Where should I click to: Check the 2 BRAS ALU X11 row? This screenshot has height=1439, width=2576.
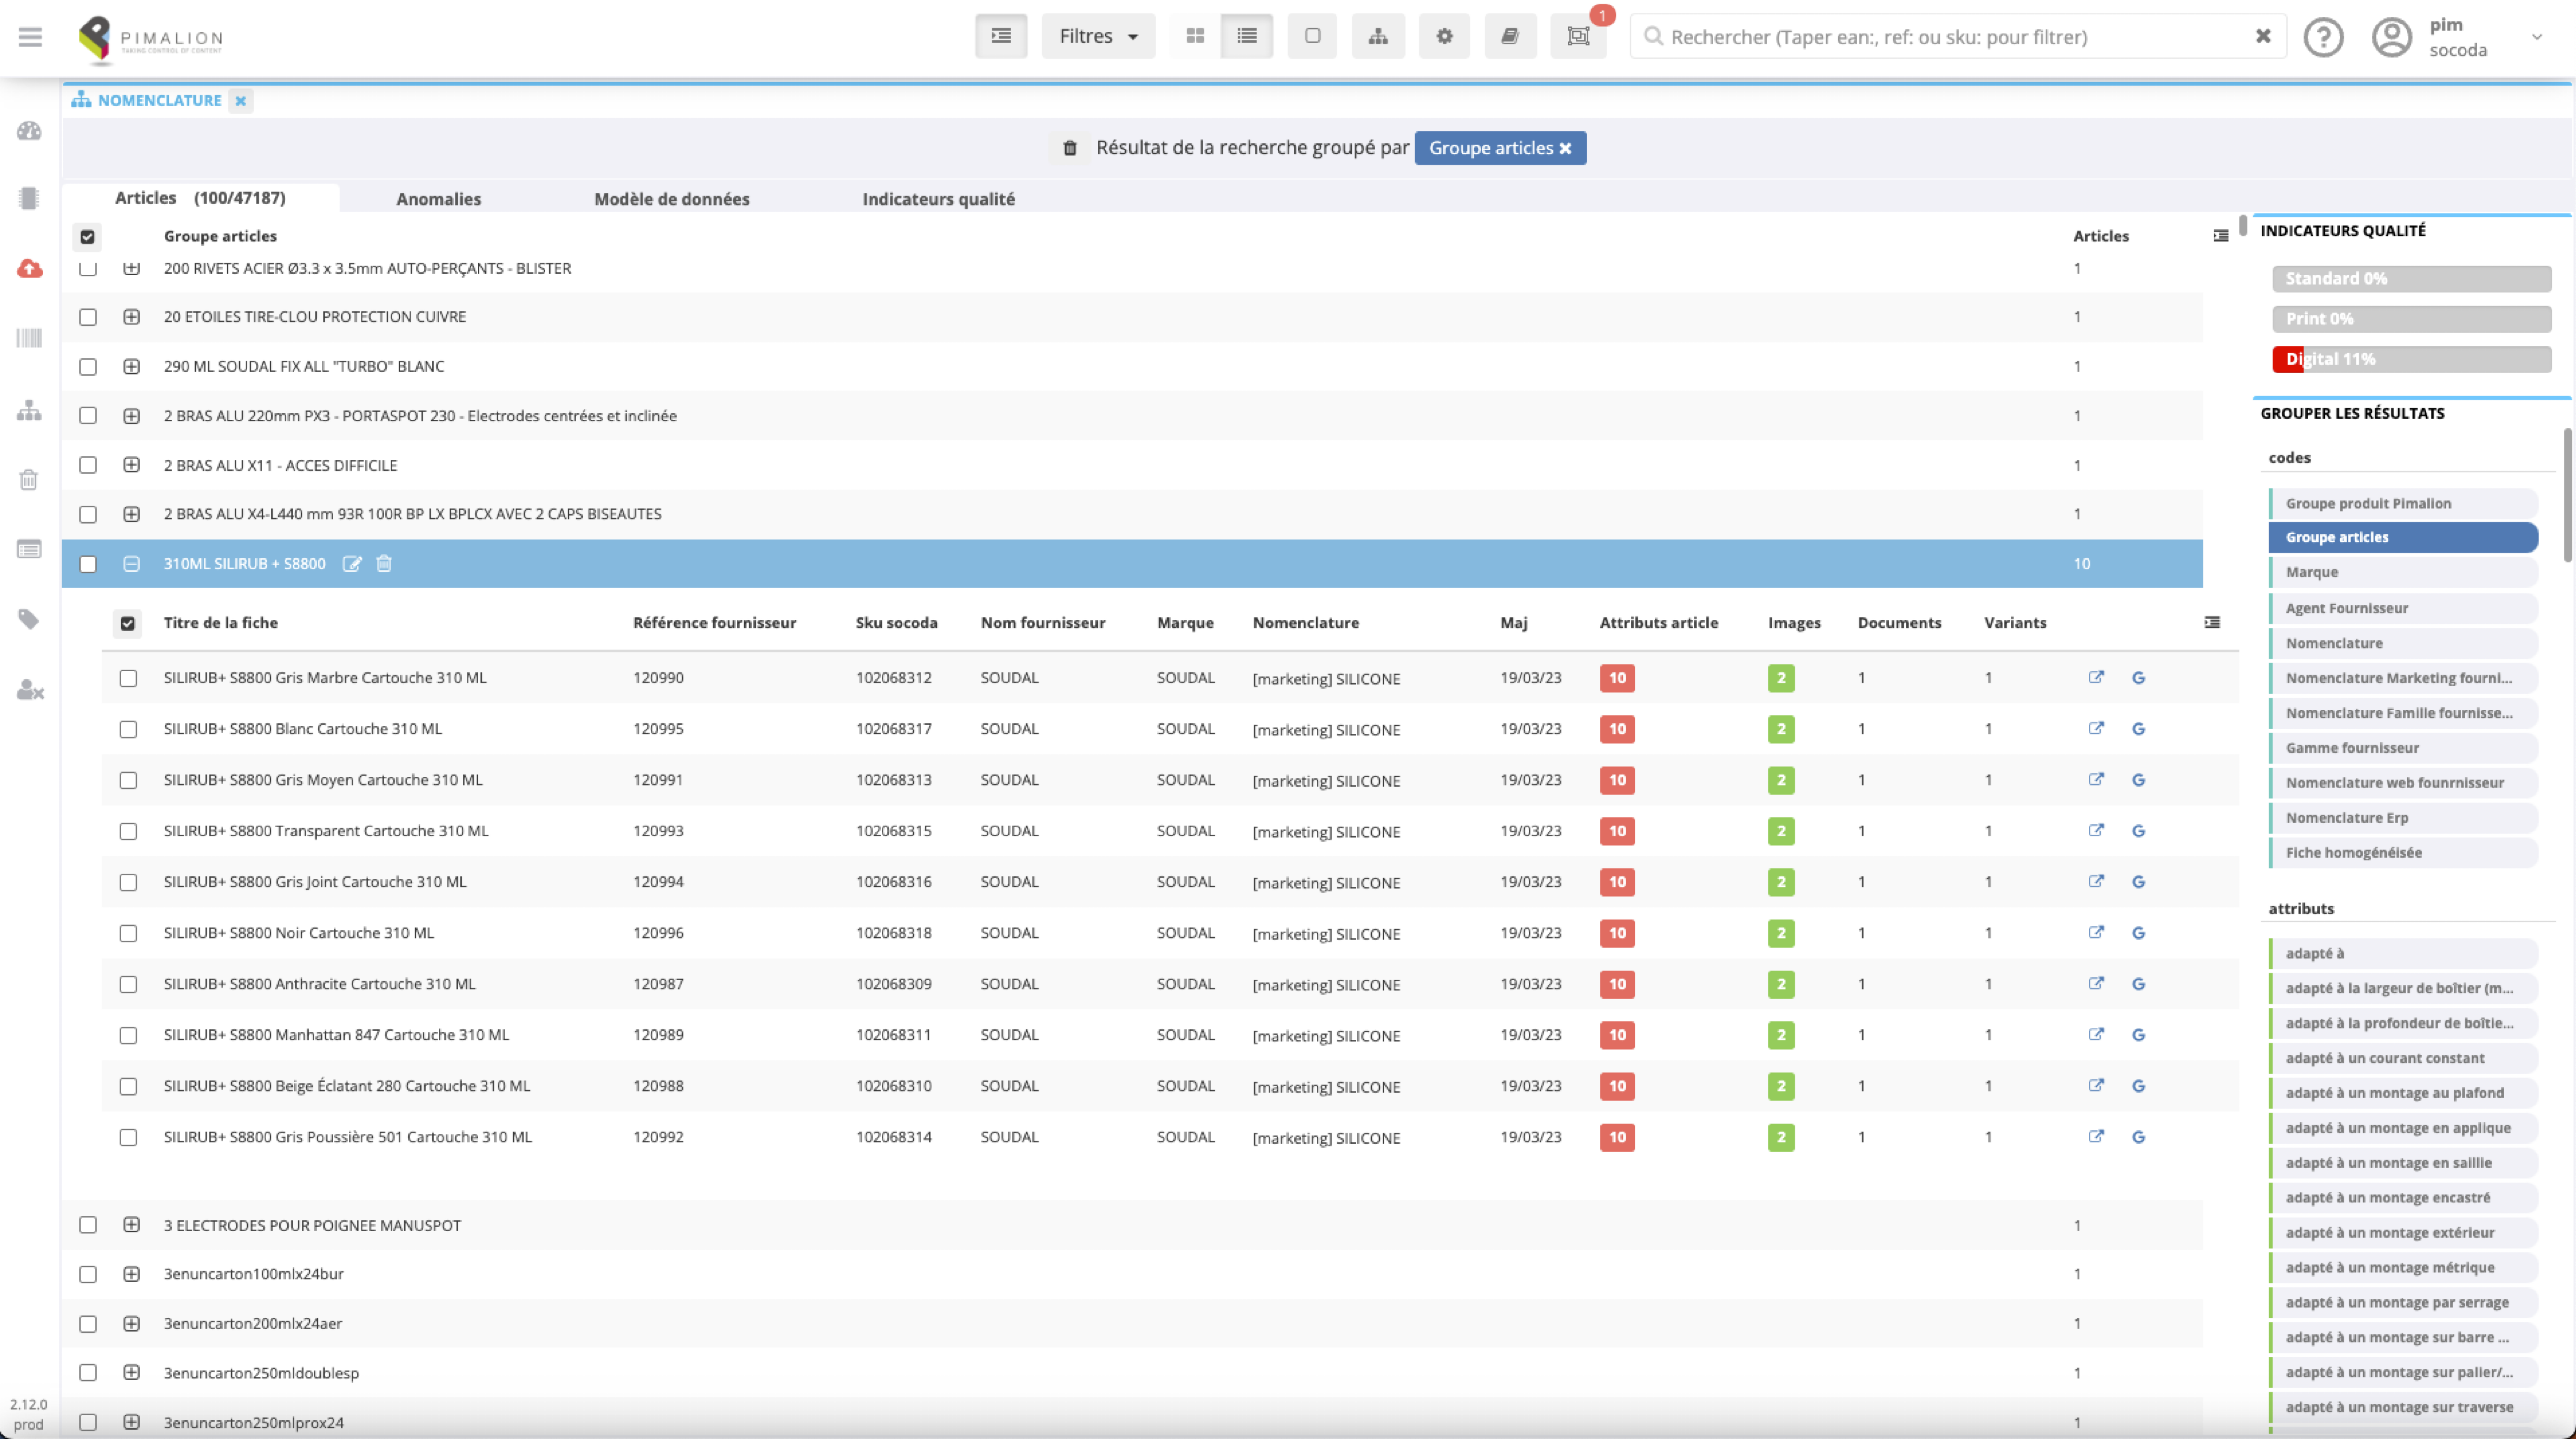coord(88,465)
